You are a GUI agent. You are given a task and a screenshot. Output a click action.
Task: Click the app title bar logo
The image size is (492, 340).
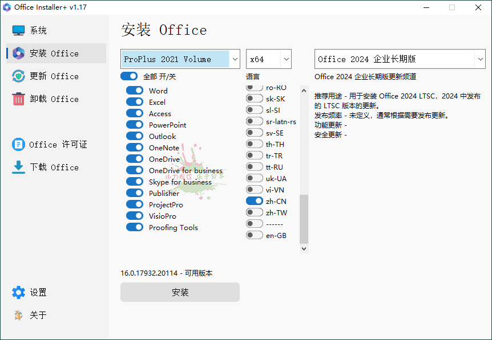(7, 7)
